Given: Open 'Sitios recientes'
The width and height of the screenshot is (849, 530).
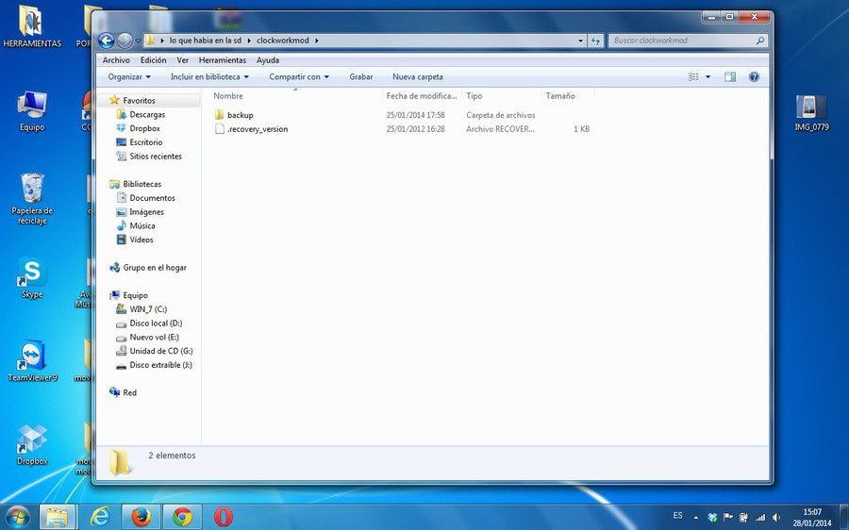Looking at the screenshot, I should 156,156.
